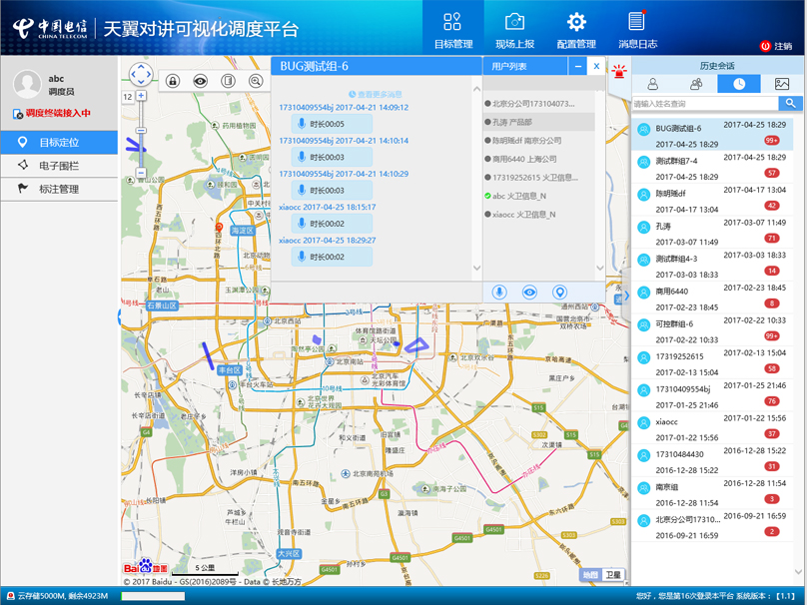The height and width of the screenshot is (605, 807).
Task: Collapse right panel with chevron arrow
Action: coord(626,296)
